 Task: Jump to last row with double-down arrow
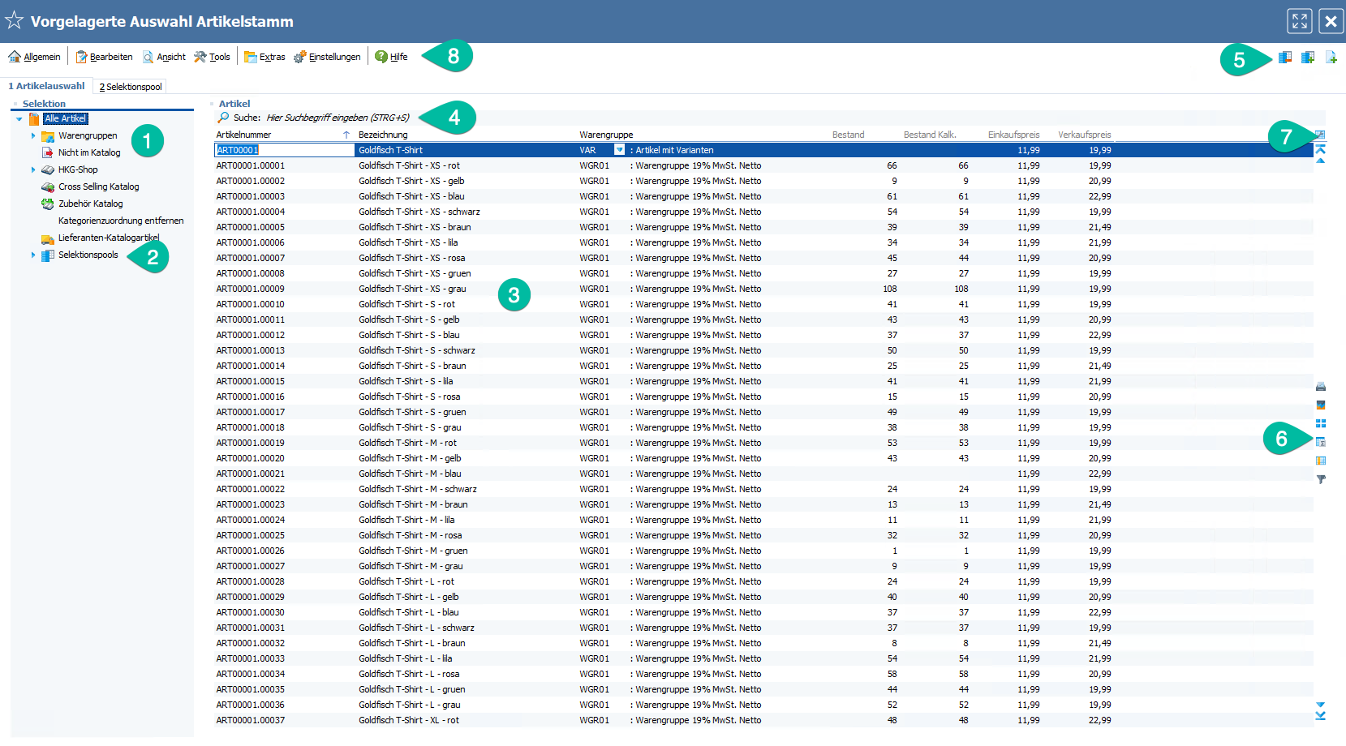coord(1321,716)
